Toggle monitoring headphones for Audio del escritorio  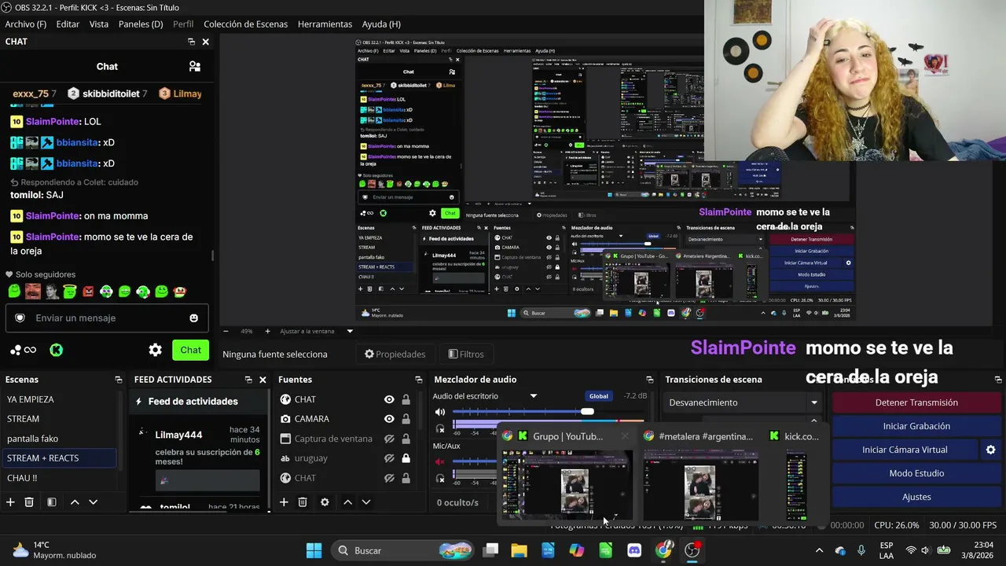click(x=440, y=428)
